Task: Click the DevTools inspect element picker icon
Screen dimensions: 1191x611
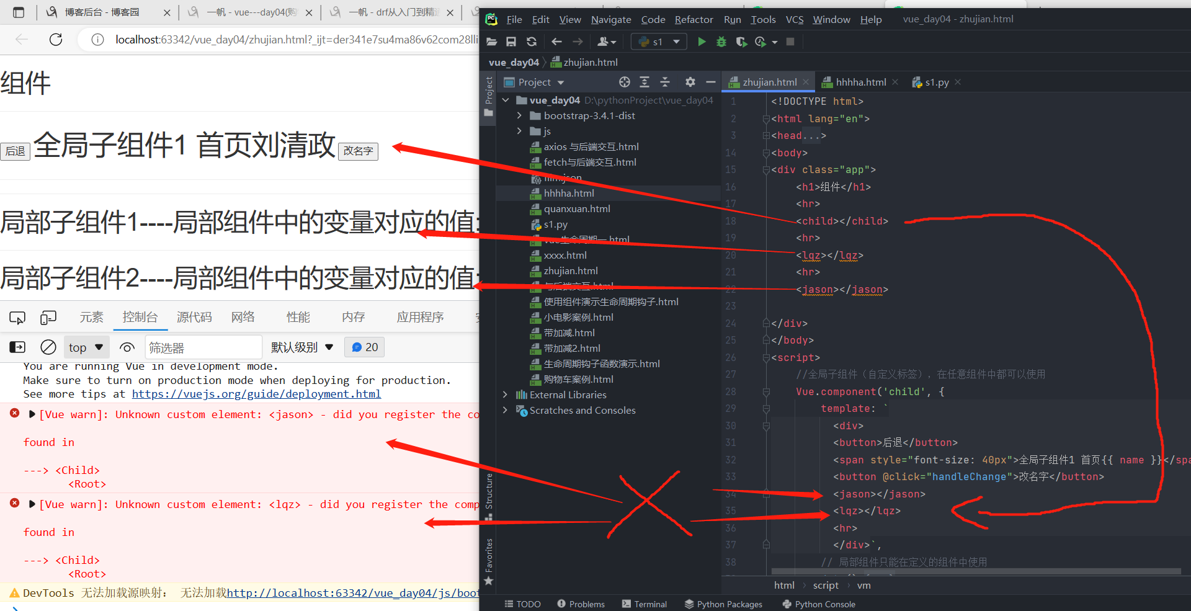Action: coord(17,318)
